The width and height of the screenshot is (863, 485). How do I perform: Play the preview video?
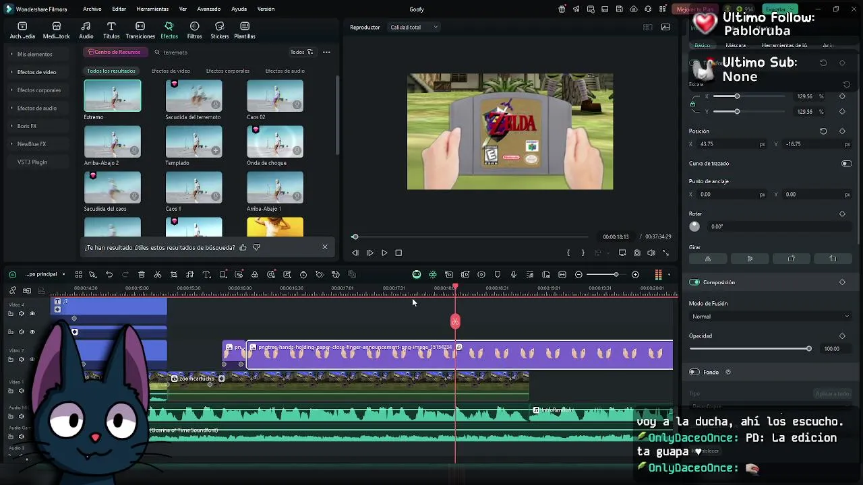click(384, 253)
